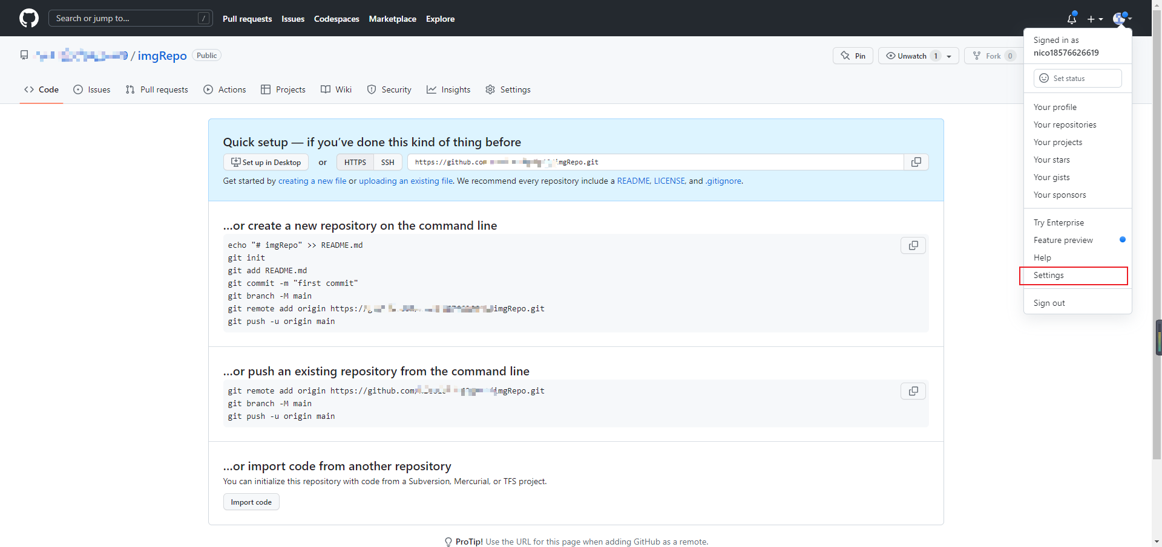Go to Codespaces
The image size is (1162, 547).
pos(336,19)
